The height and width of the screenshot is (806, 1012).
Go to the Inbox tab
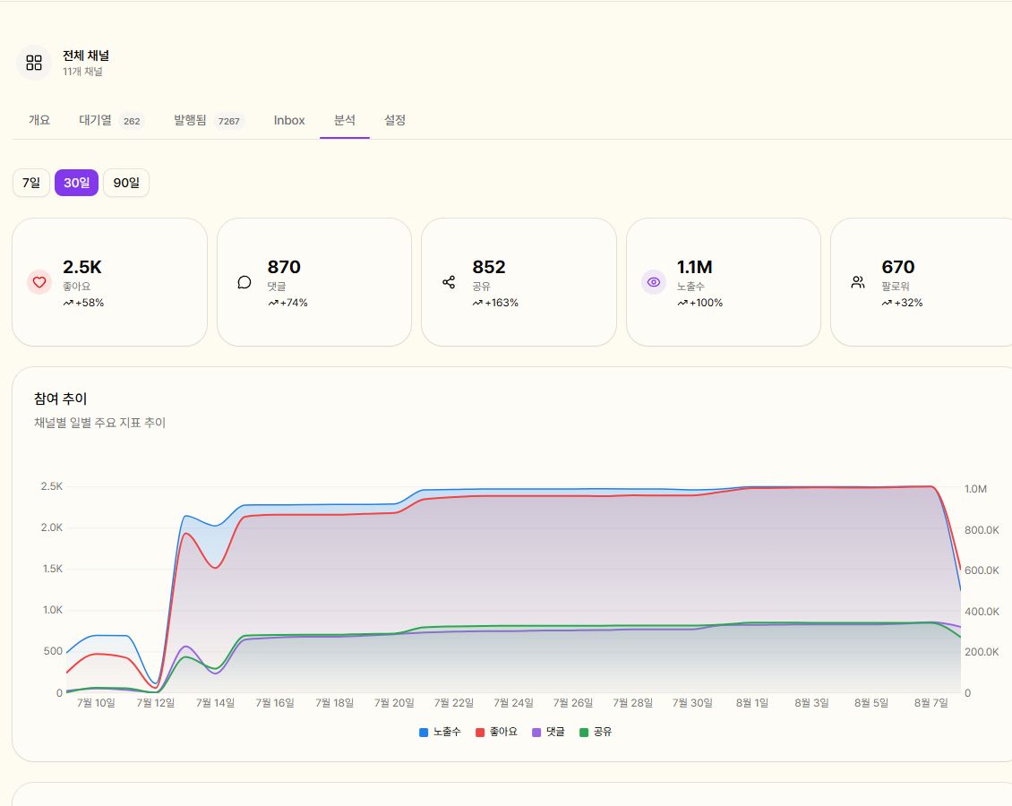click(x=289, y=120)
